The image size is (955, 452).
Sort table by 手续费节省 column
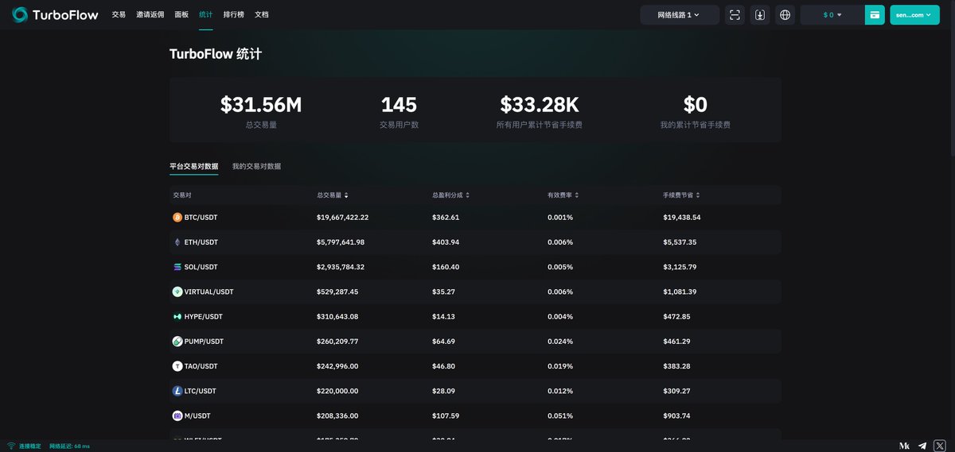[682, 195]
